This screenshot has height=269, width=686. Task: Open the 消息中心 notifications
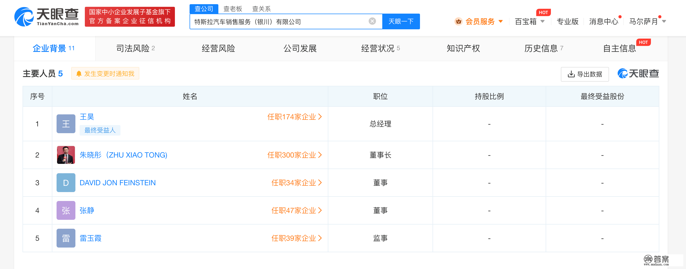(604, 21)
